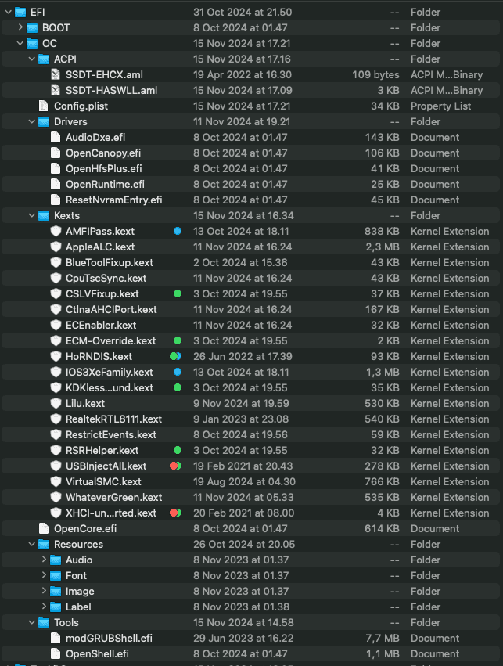Select the RealtekRTL8111.kext file name
Screen dimensions: 503x666
(x=113, y=419)
